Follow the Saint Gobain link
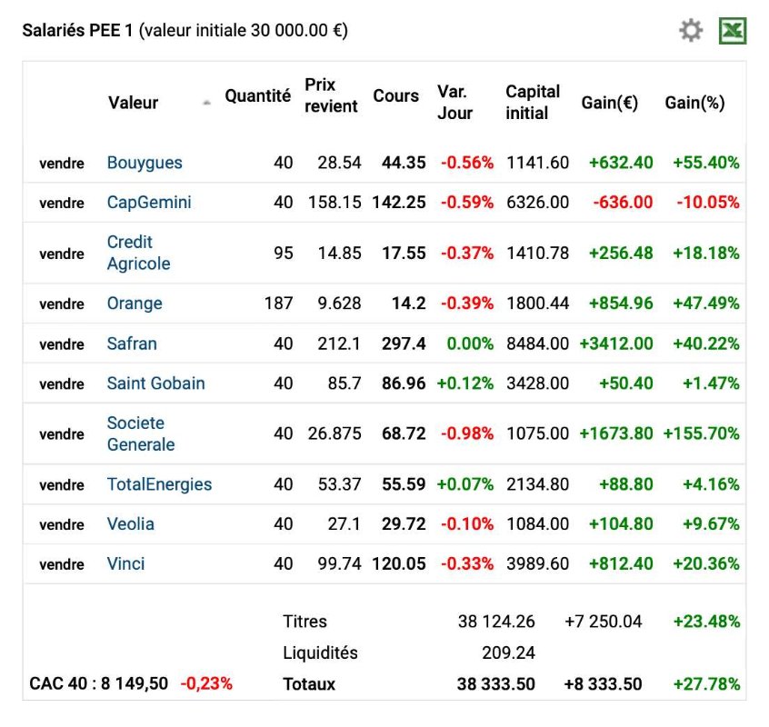The width and height of the screenshot is (769, 727). (155, 383)
